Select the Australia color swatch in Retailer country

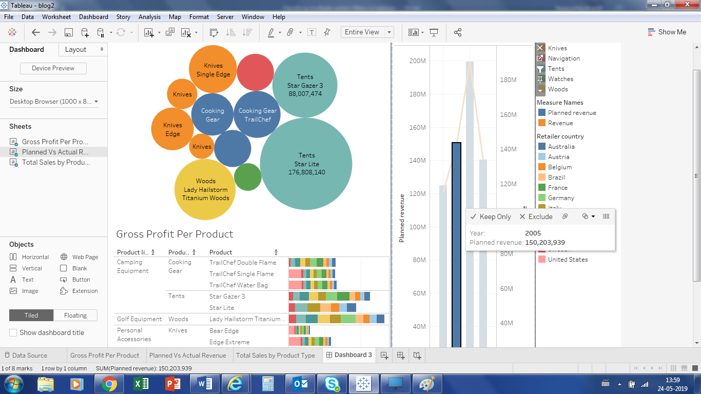pyautogui.click(x=541, y=146)
